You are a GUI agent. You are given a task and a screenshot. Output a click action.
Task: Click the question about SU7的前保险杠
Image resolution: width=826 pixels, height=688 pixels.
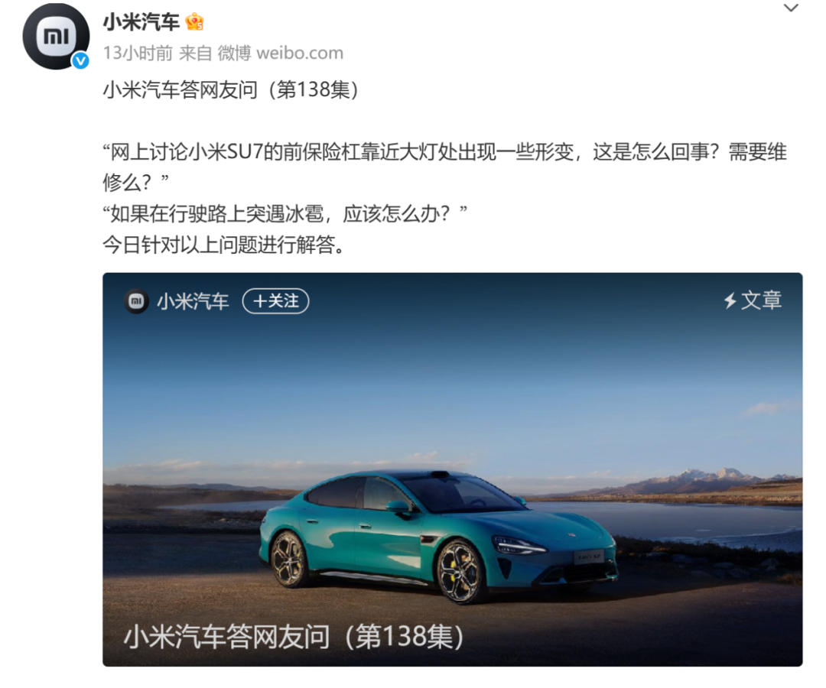click(x=444, y=167)
